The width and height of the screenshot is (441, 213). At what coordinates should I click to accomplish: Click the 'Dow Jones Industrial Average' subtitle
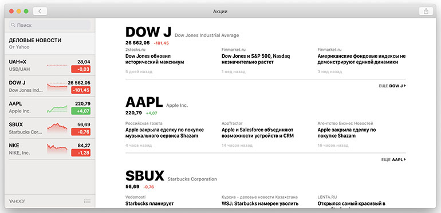(207, 35)
